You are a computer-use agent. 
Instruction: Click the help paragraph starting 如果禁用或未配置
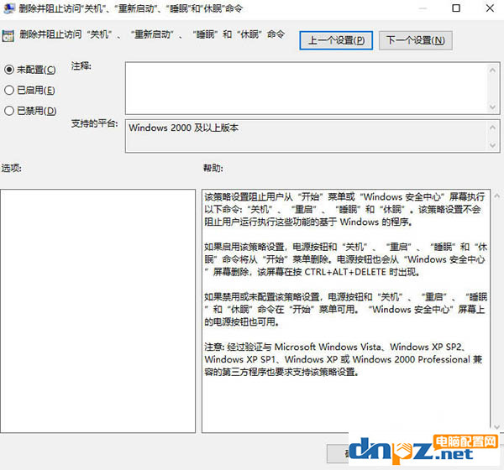[345, 310]
